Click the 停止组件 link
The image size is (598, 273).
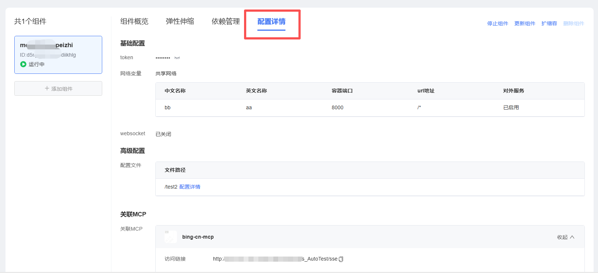click(497, 23)
